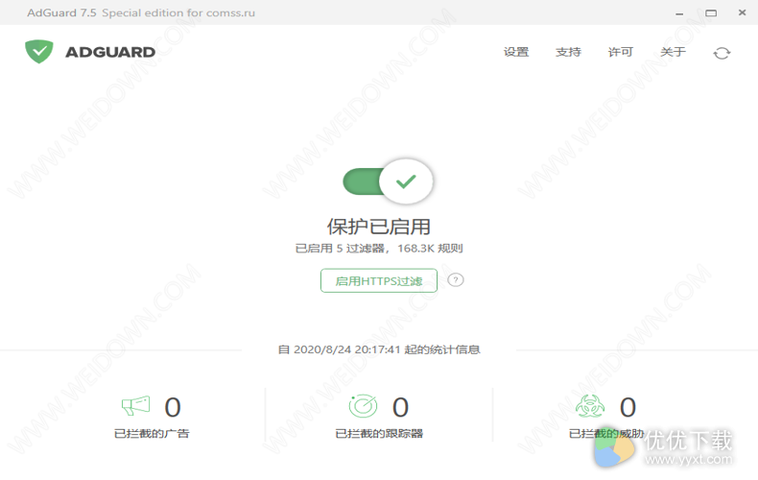Viewport: 758px width, 480px height.
Task: Click the blocked ads megaphone icon
Action: 136,406
